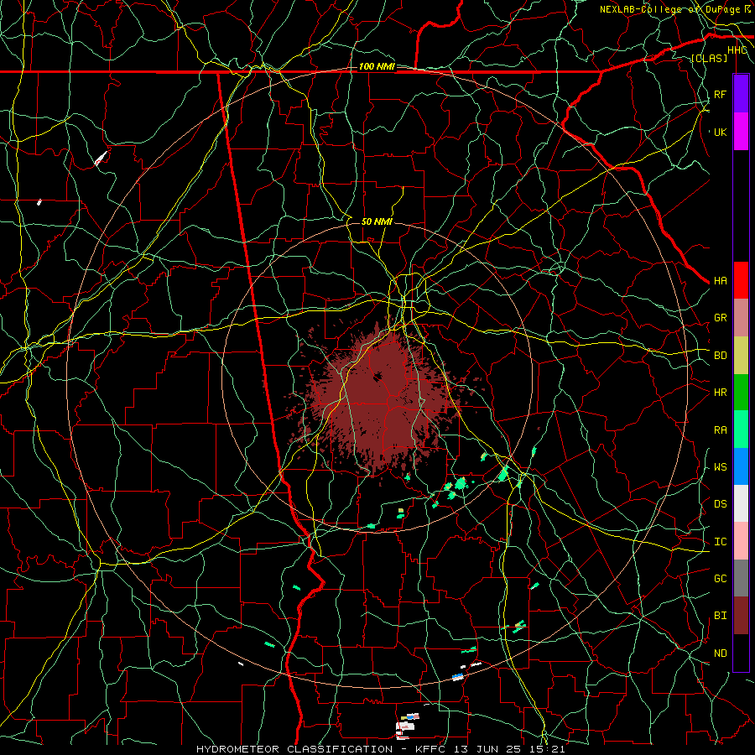Click the 'IC' legend label
Screen dimensions: 755x755
point(720,541)
